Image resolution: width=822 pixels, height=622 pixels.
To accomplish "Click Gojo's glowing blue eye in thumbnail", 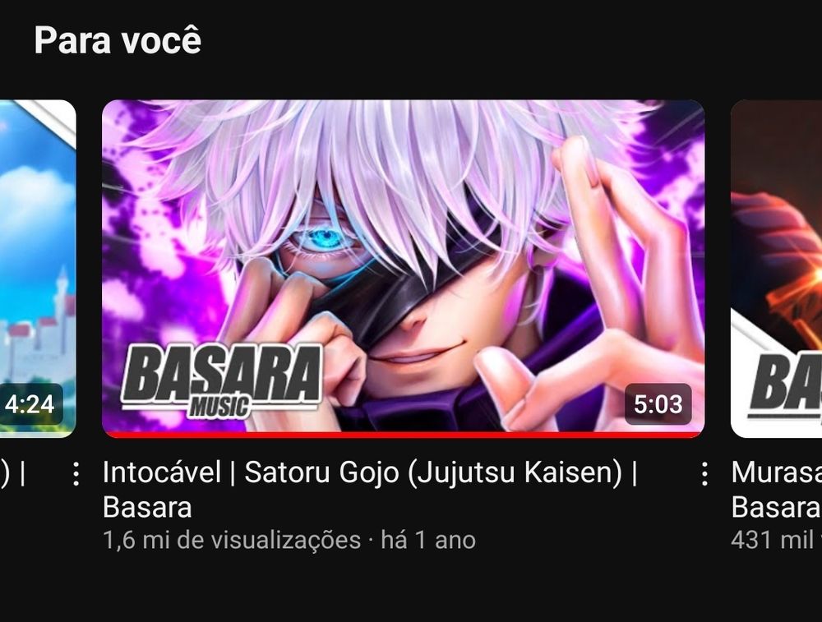I will tap(325, 239).
